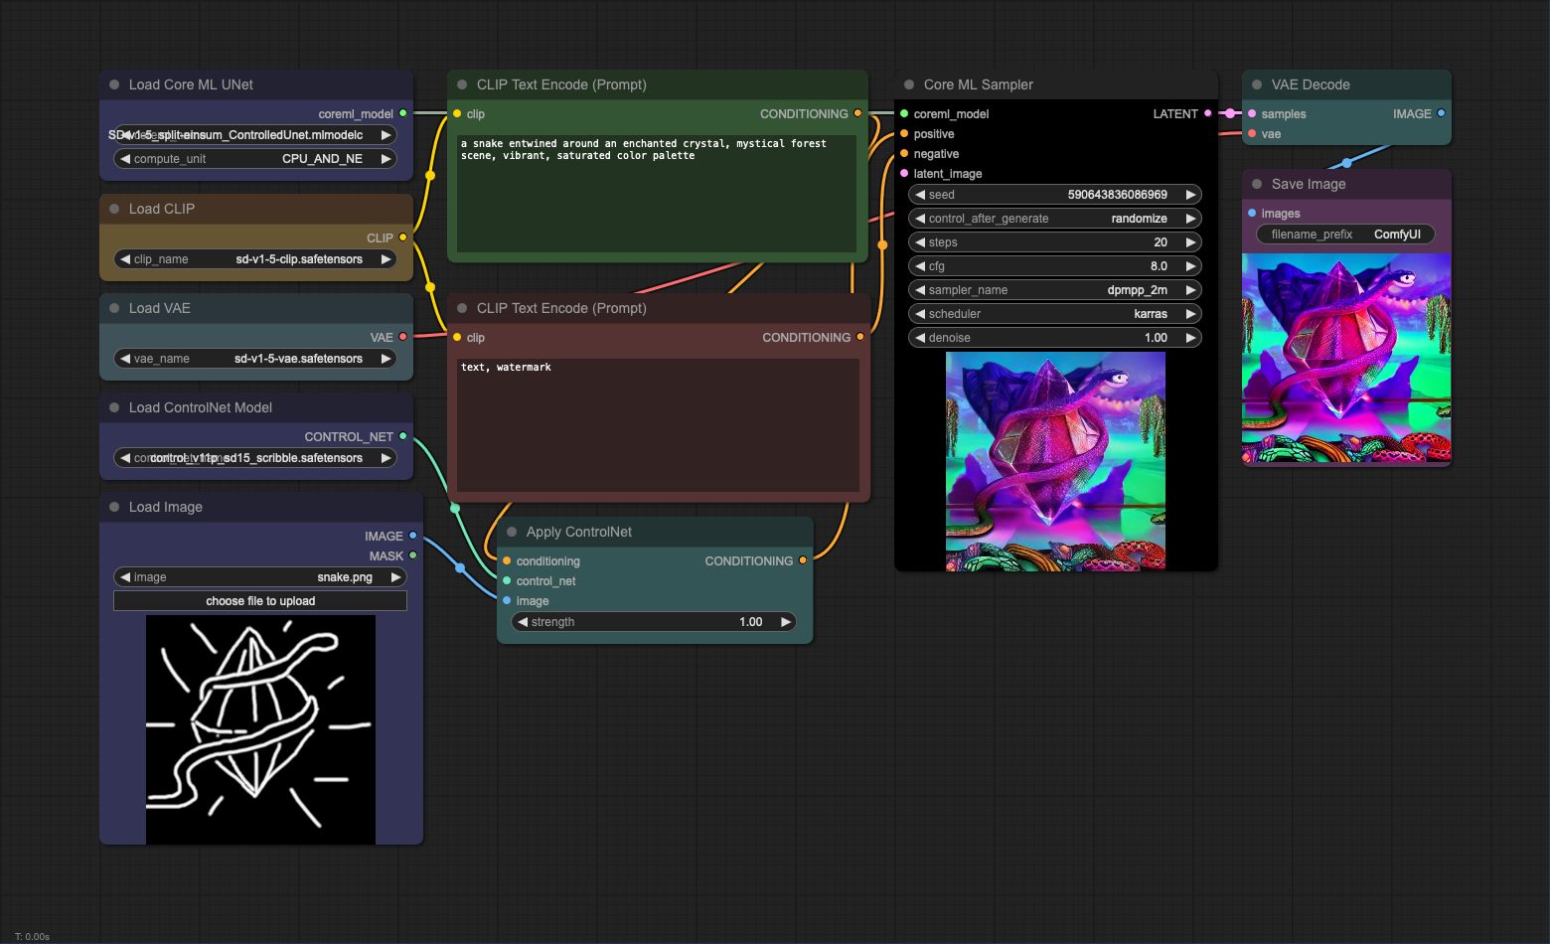Click the strength 1.00 slider field
This screenshot has width=1550, height=944.
(x=655, y=622)
